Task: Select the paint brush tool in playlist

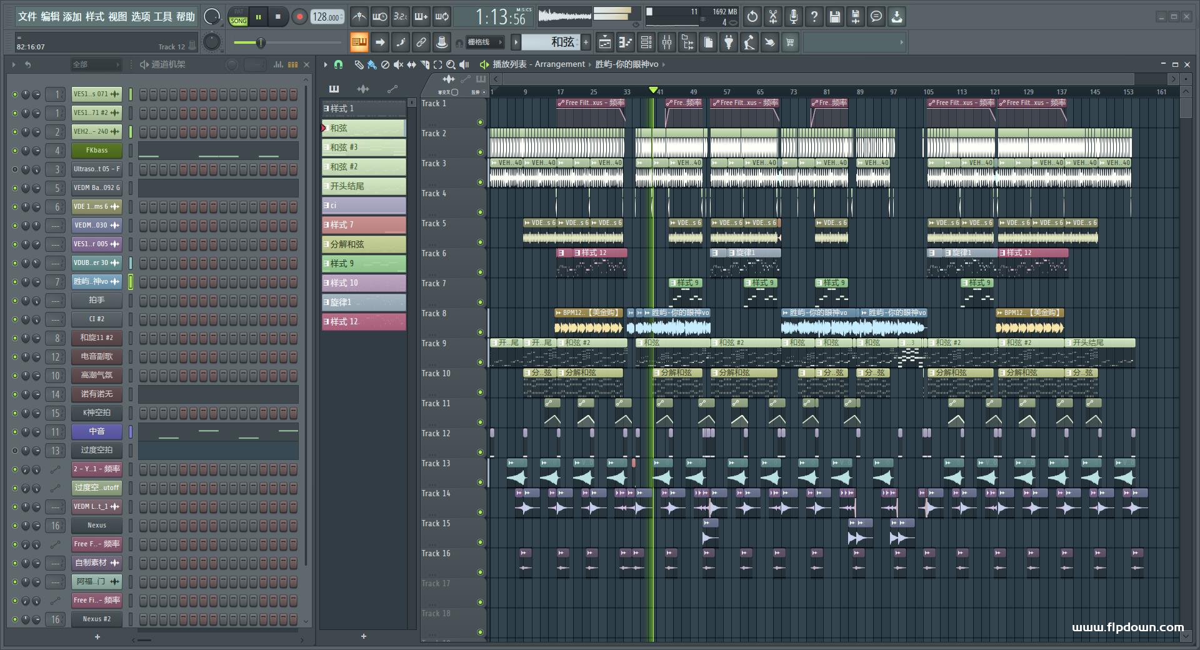Action: [372, 64]
